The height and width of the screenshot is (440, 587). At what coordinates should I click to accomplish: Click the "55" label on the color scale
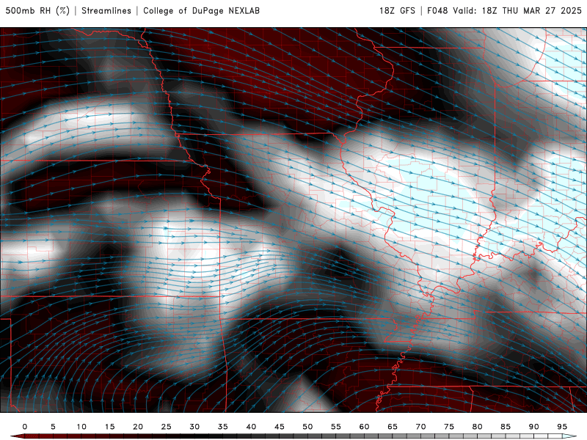336,427
